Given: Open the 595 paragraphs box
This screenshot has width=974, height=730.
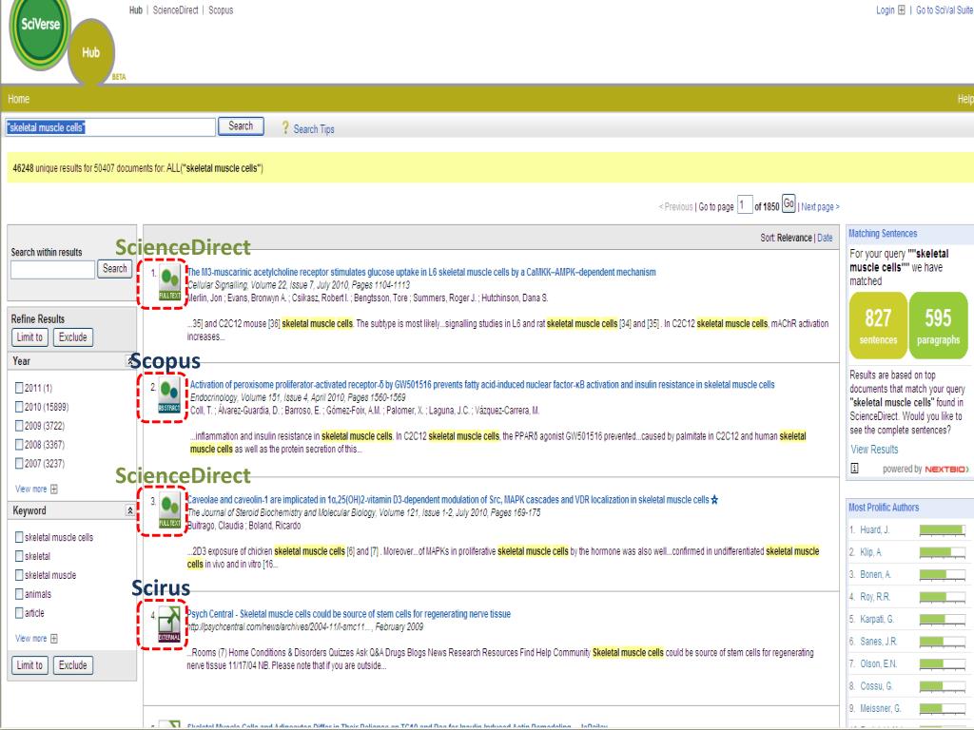Looking at the screenshot, I should [938, 325].
